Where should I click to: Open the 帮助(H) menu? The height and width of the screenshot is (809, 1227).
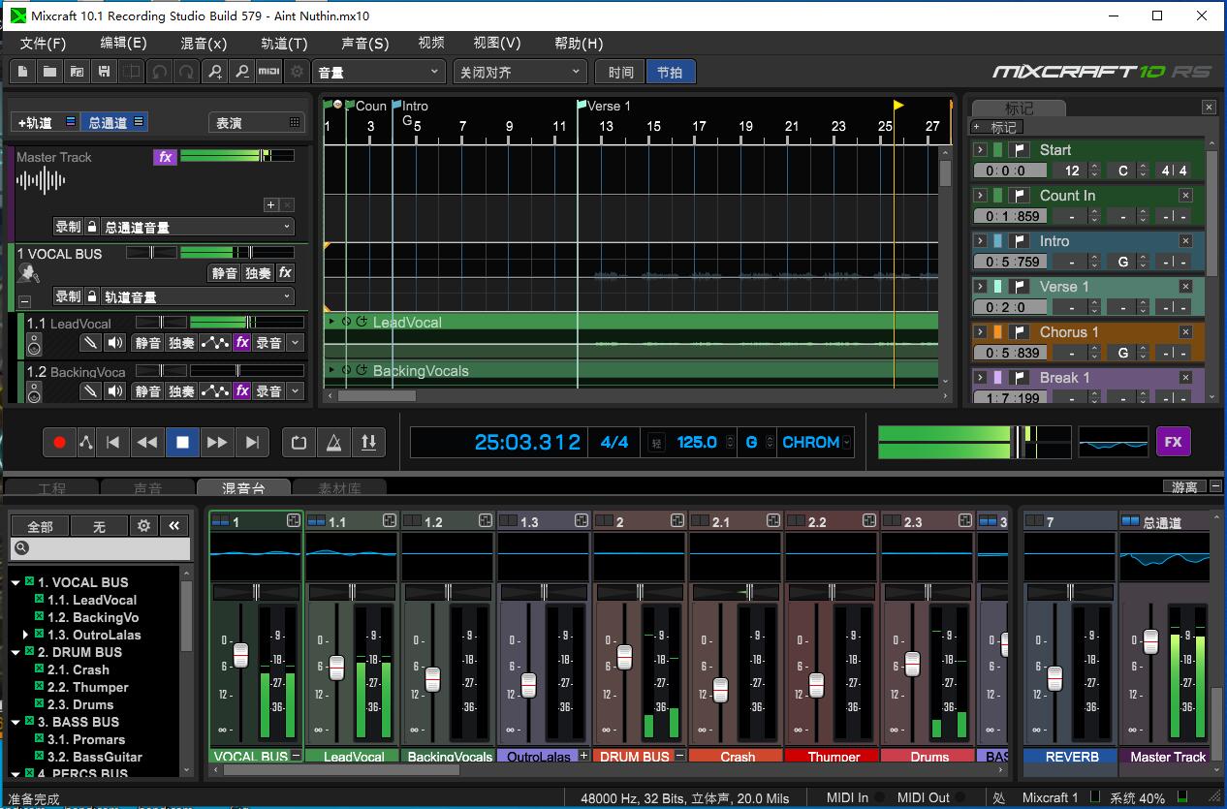(579, 44)
